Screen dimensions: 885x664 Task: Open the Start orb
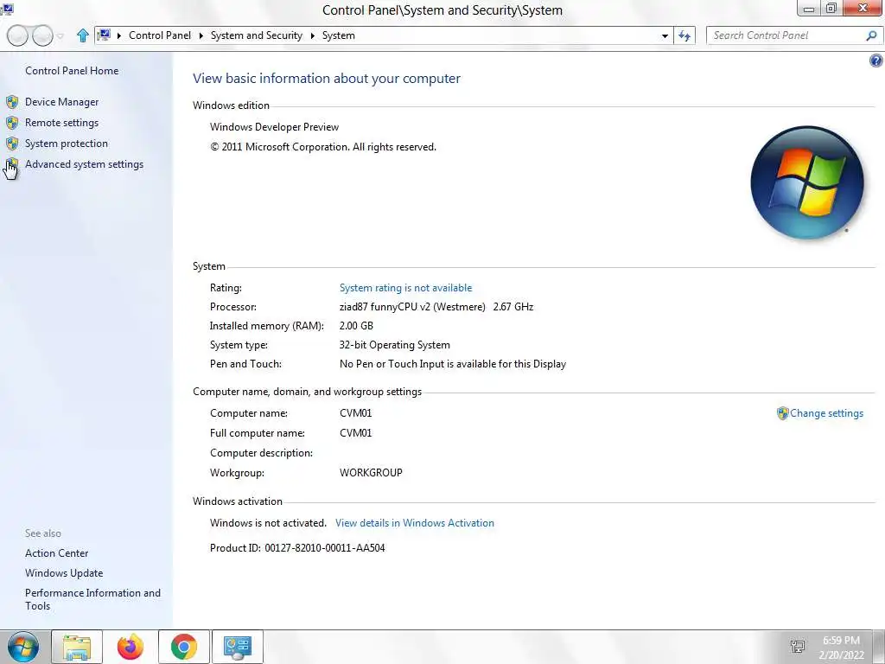23,647
